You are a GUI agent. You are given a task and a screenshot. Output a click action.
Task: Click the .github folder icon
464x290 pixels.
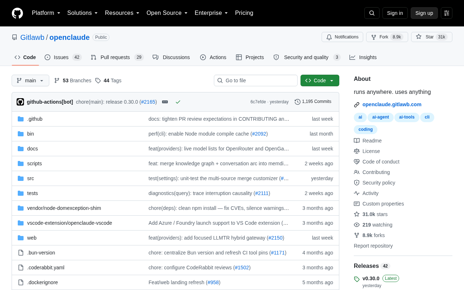click(21, 119)
